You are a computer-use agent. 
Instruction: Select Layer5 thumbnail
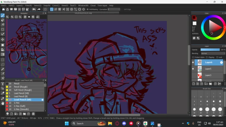200,69
